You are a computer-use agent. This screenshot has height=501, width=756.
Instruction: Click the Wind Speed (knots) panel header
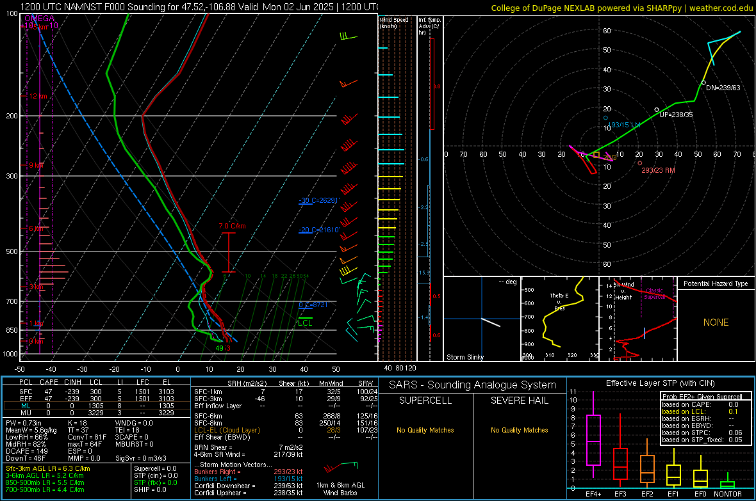394,22
